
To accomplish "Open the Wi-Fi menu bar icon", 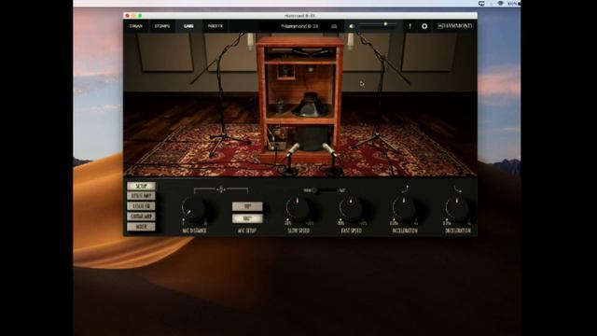I will (501, 4).
